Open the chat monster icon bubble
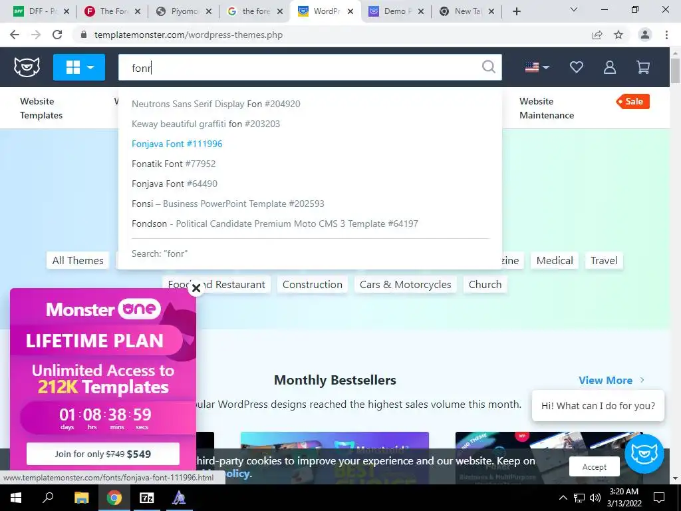The height and width of the screenshot is (511, 681). pos(644,454)
